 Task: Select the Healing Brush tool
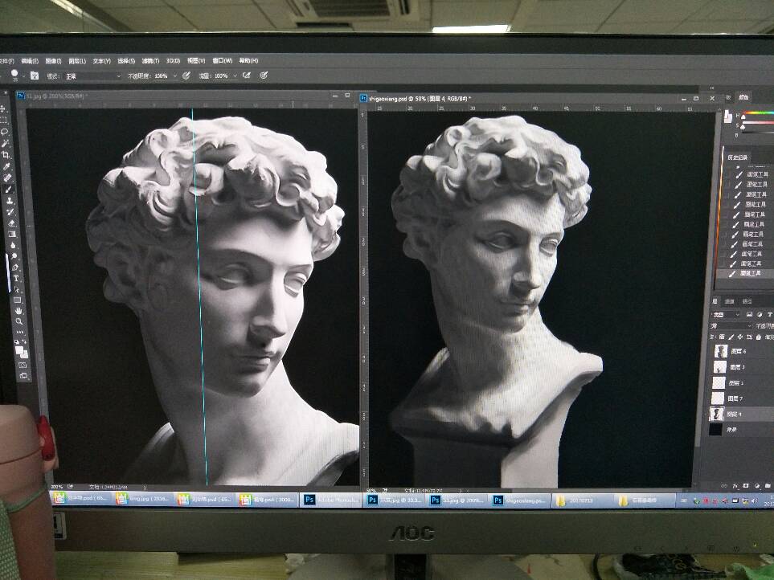click(x=7, y=178)
